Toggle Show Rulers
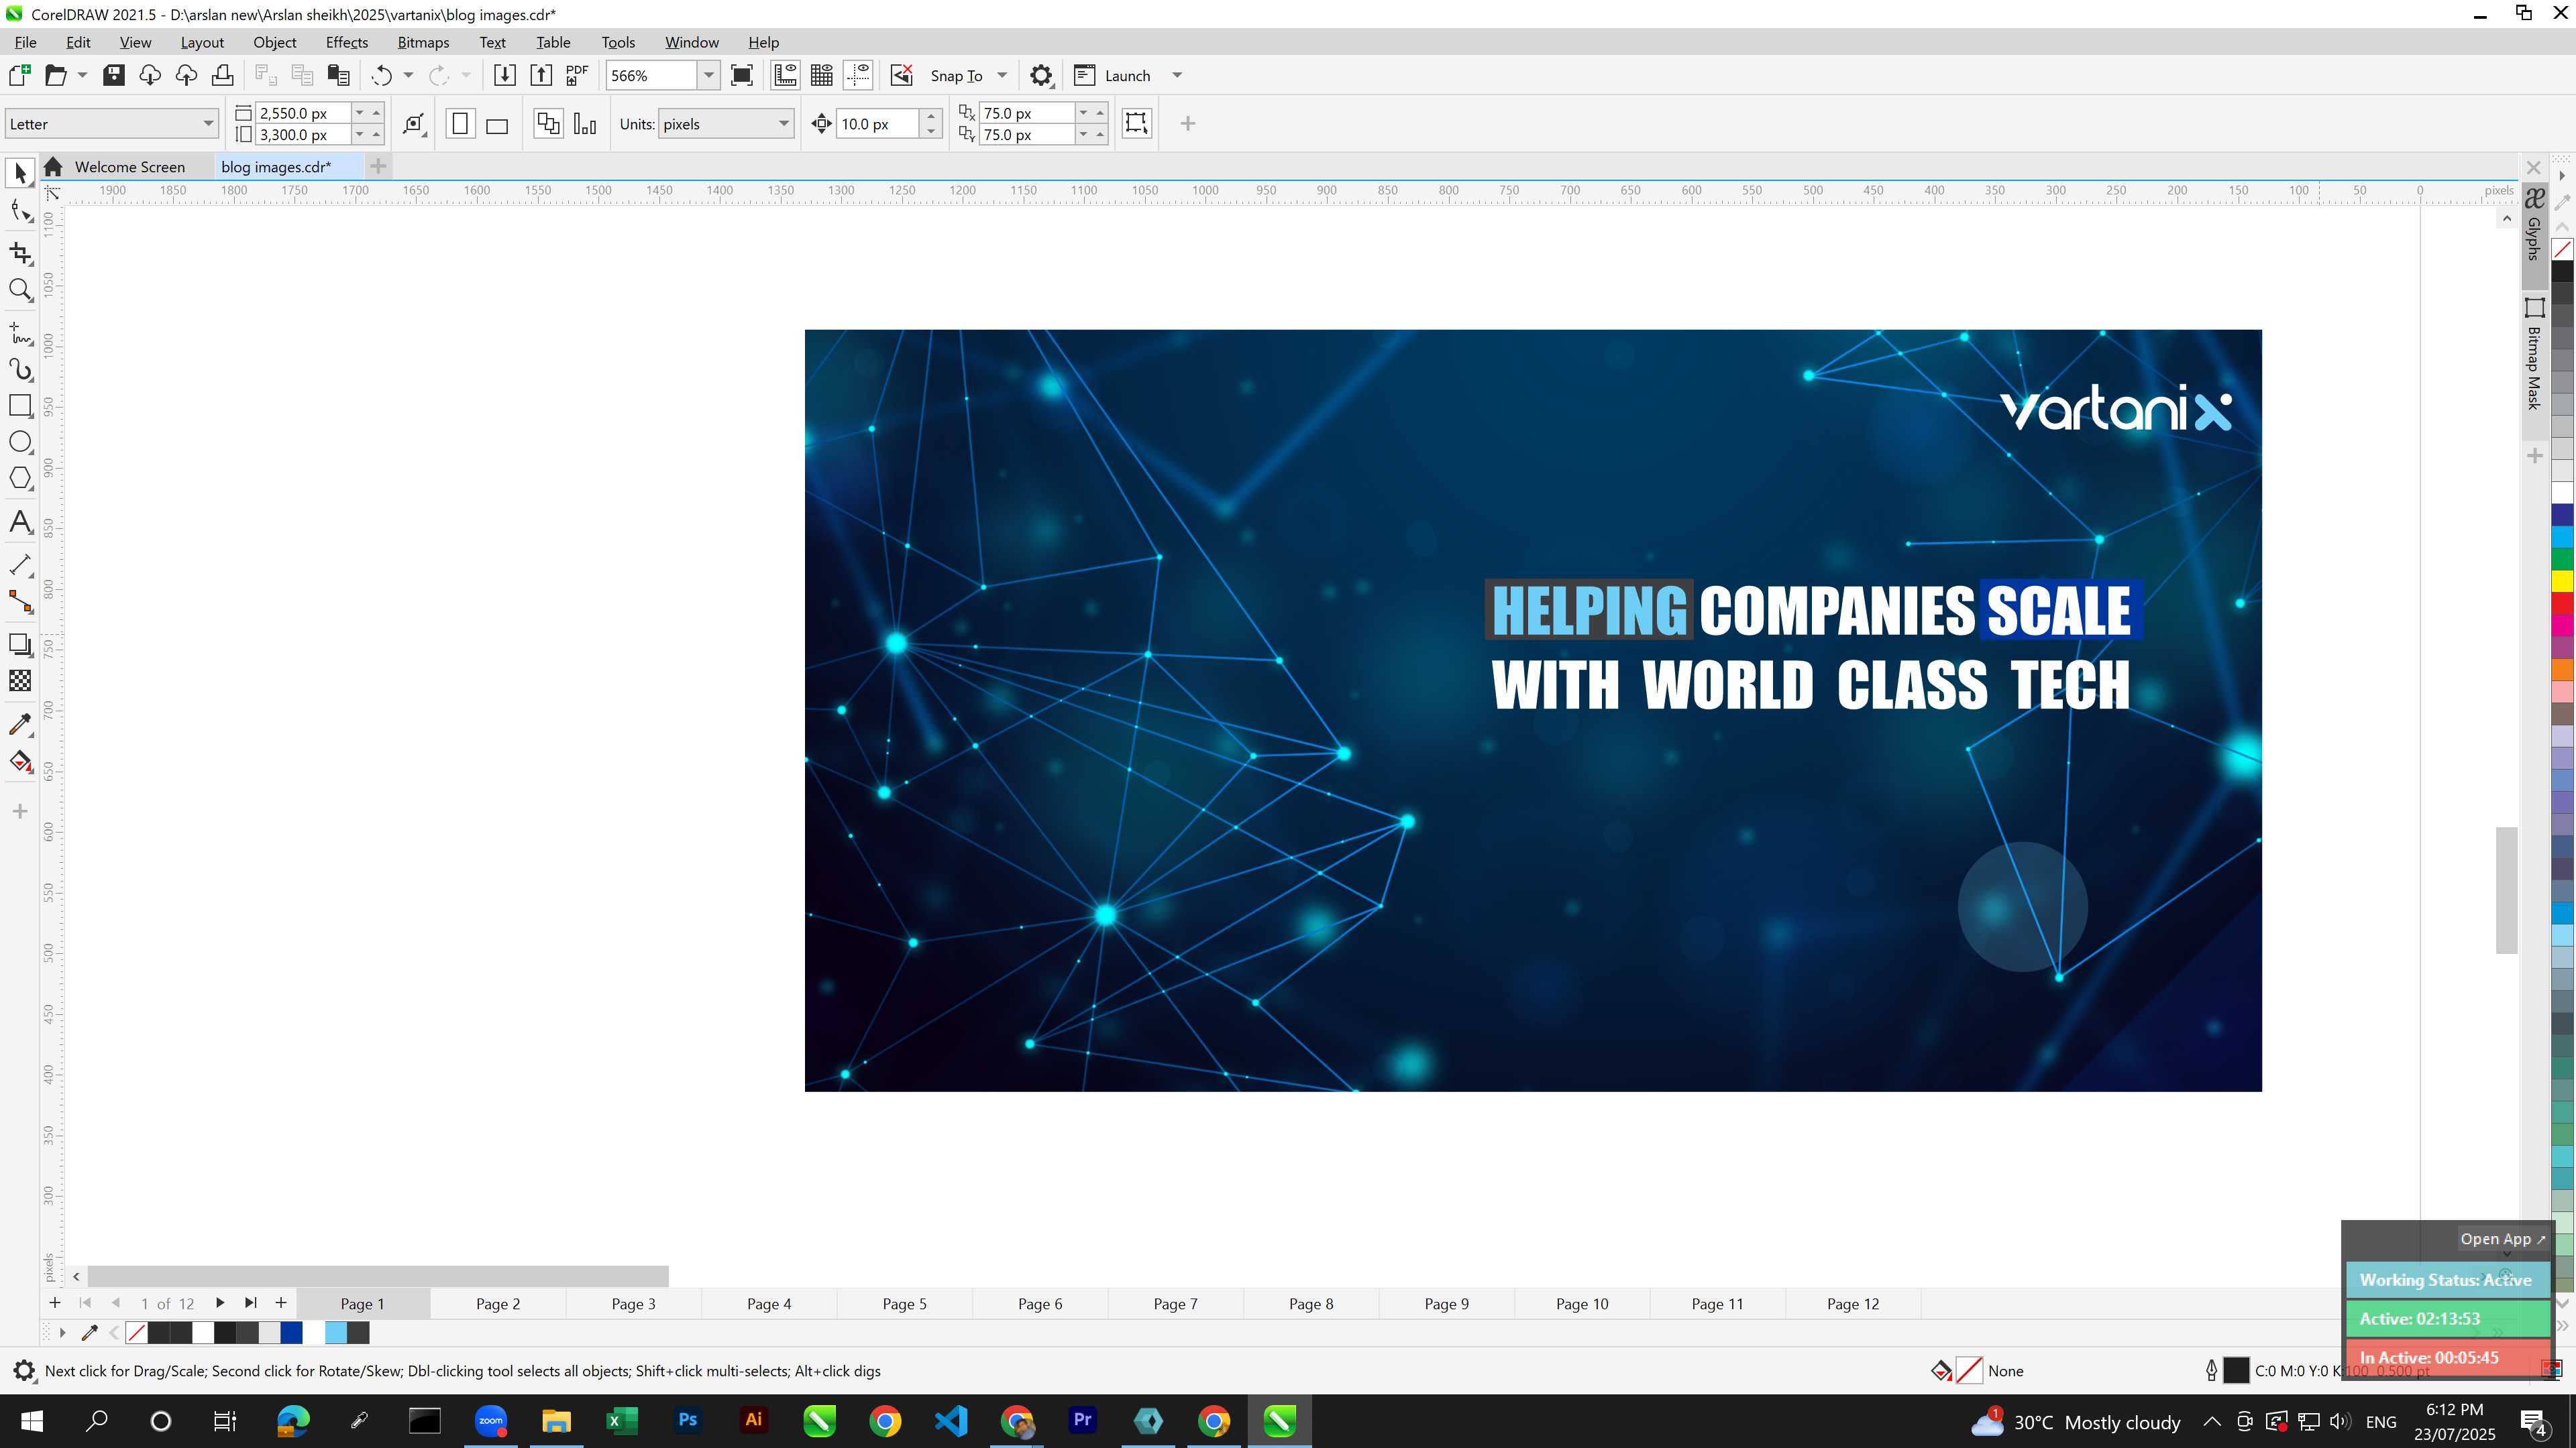This screenshot has height=1448, width=2576. pos(786,75)
